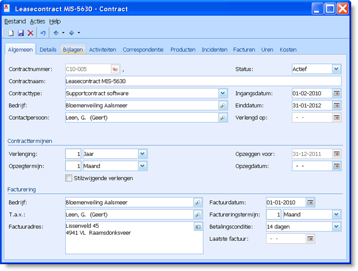Click the Factureringstermijn number field
The width and height of the screenshot is (358, 271).
click(274, 214)
